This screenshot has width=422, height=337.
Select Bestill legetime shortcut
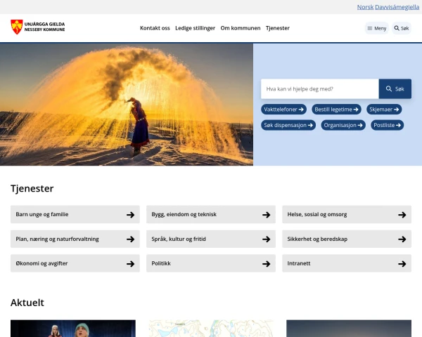click(x=336, y=110)
